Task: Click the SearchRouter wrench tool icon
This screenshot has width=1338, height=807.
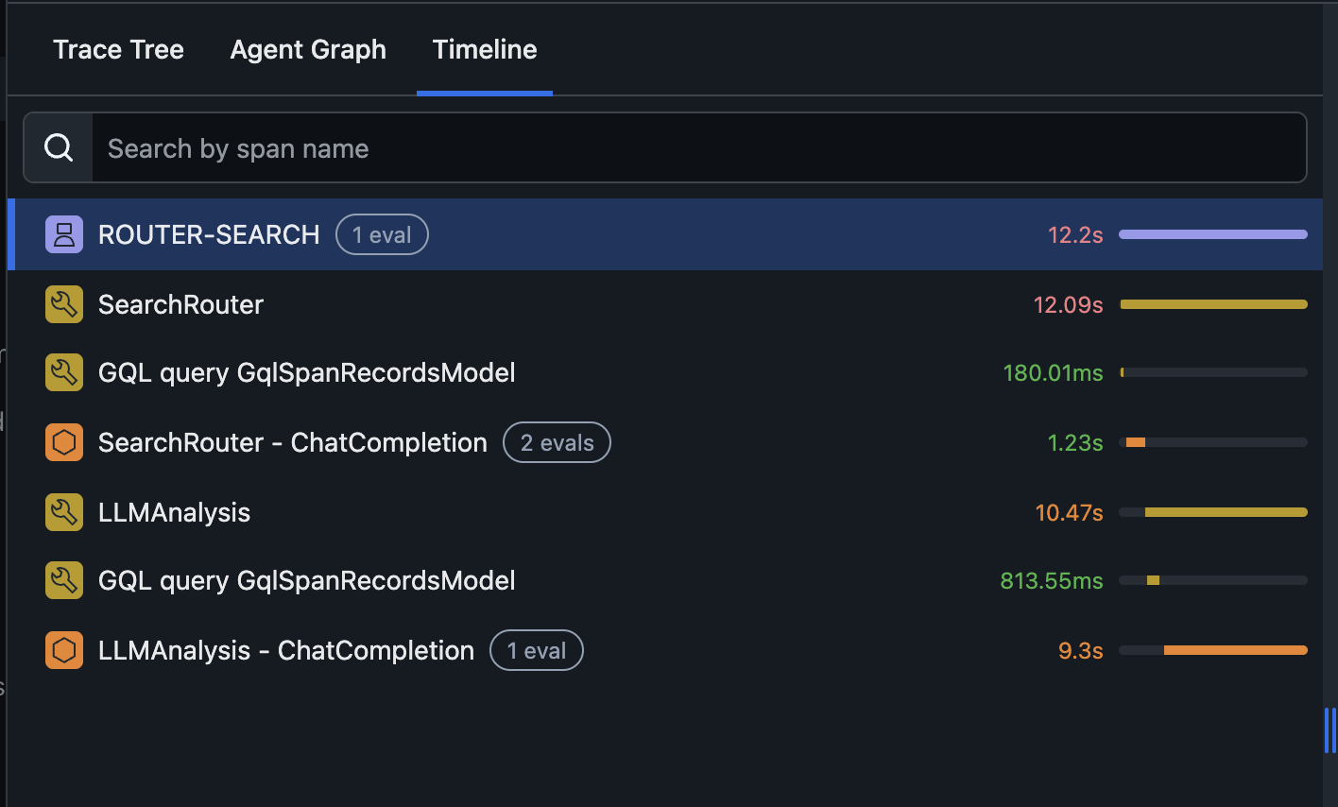Action: point(64,304)
